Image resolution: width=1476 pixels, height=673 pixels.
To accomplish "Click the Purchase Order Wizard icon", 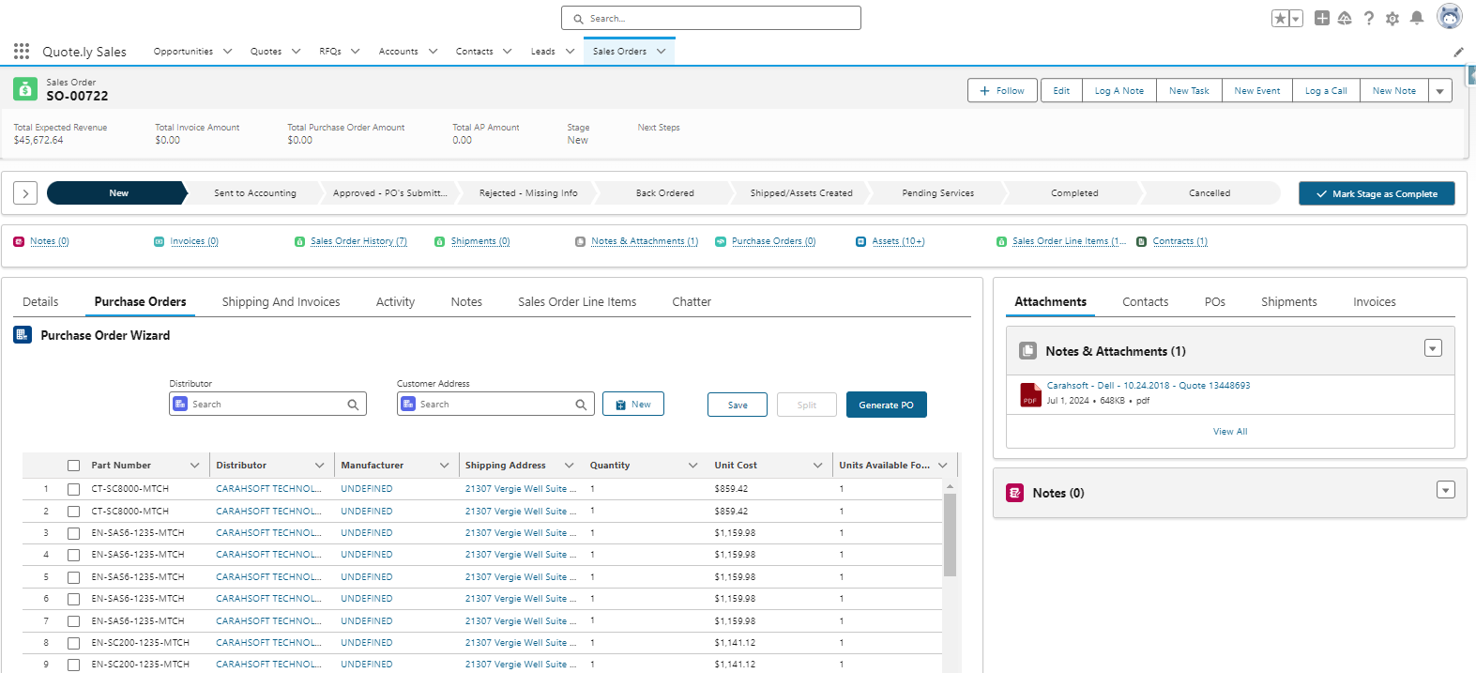I will pyautogui.click(x=23, y=334).
